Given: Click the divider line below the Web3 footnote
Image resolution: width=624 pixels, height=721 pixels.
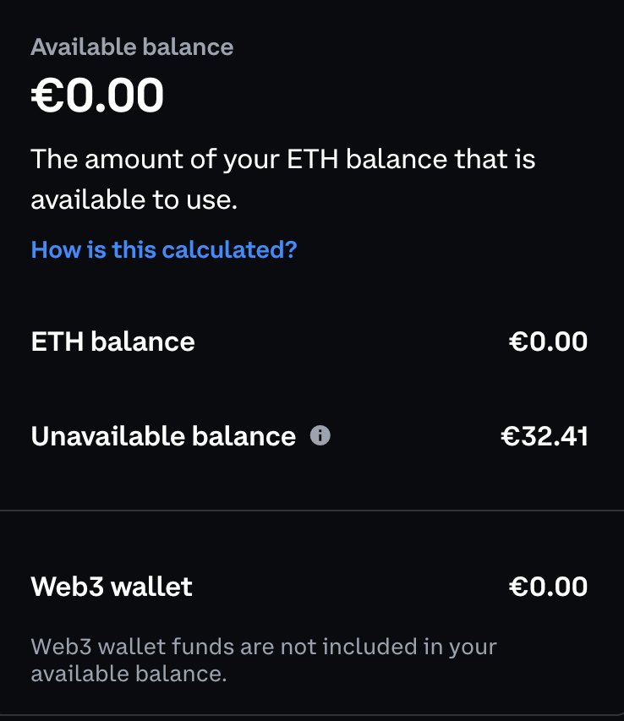Looking at the screenshot, I should point(312,715).
